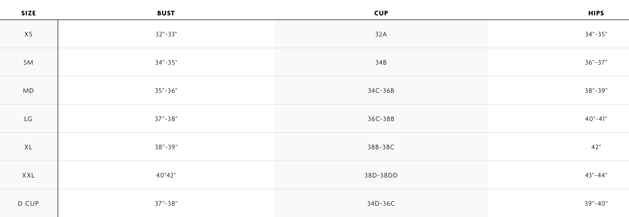
Task: Select the SM size row label
Action: point(28,63)
